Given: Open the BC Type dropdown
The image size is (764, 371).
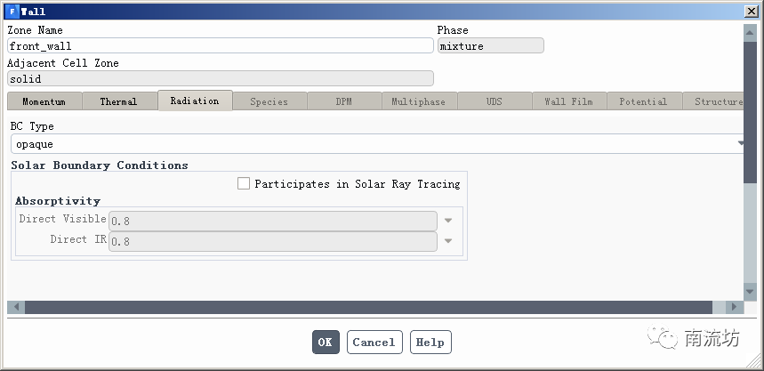Looking at the screenshot, I should coord(740,144).
